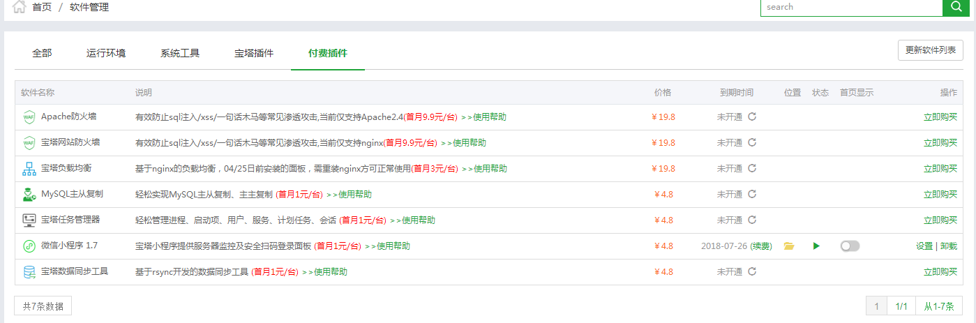Switch to the 全部 tab
976x323 pixels.
(42, 53)
